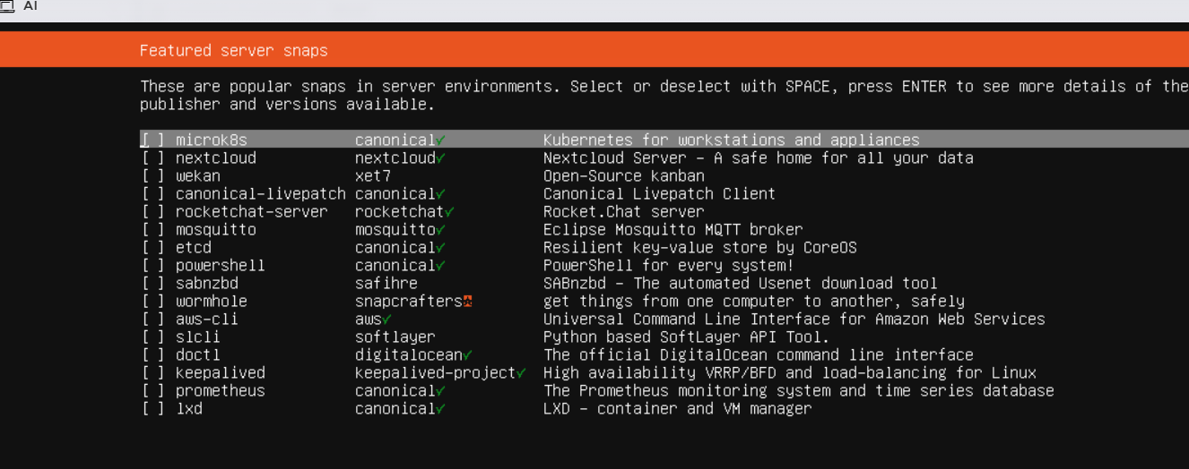Image resolution: width=1189 pixels, height=469 pixels.
Task: Check the powershell snap checkbox
Action: click(x=153, y=266)
